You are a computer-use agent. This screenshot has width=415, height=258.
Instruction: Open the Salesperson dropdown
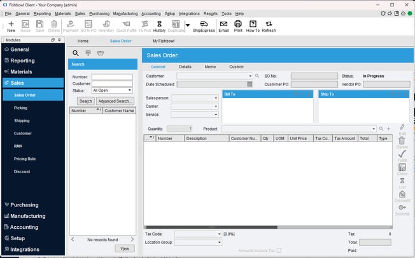click(x=216, y=98)
